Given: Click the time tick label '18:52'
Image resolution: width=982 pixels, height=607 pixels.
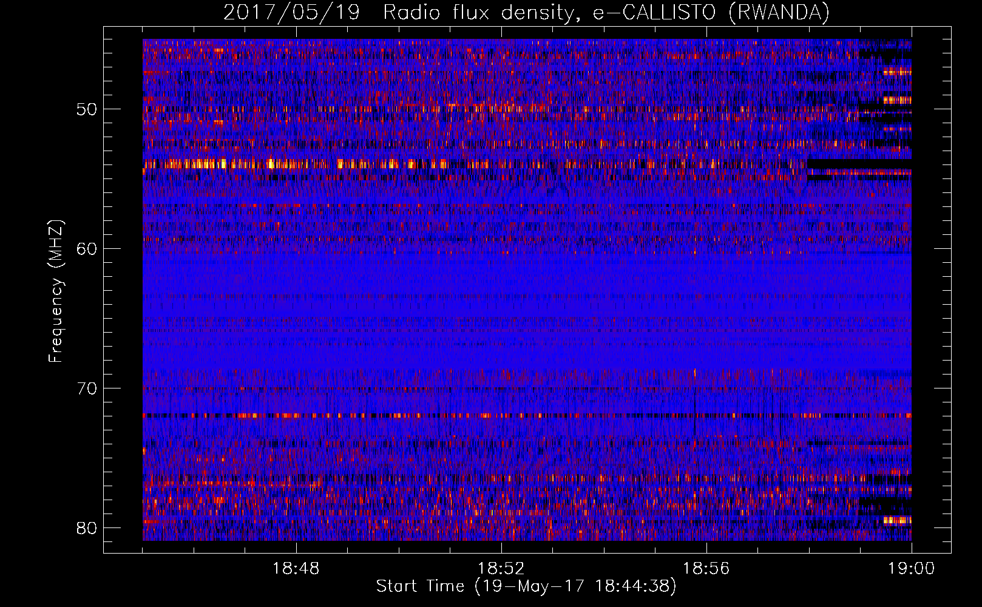Looking at the screenshot, I should (x=501, y=569).
